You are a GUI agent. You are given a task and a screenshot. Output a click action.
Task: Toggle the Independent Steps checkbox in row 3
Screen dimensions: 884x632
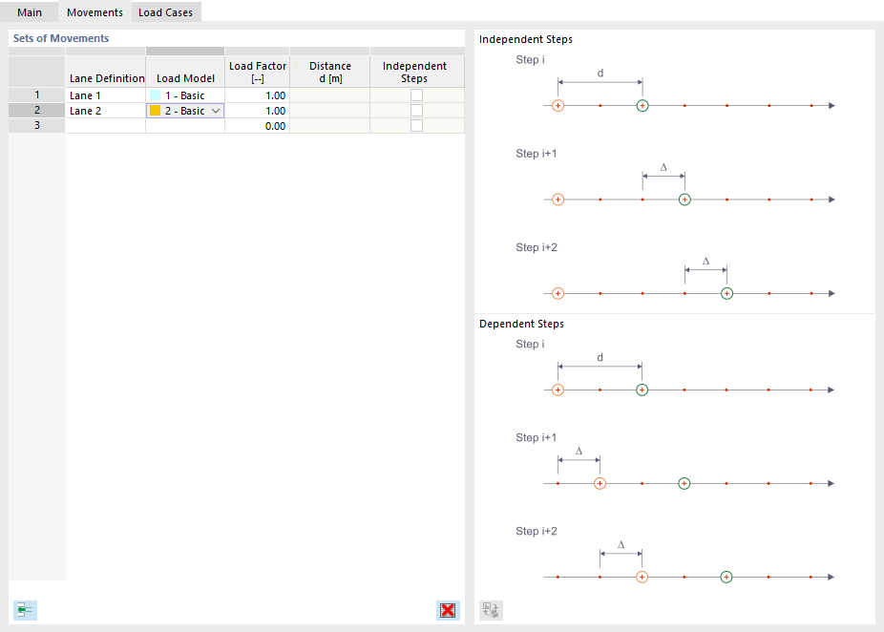click(x=416, y=125)
